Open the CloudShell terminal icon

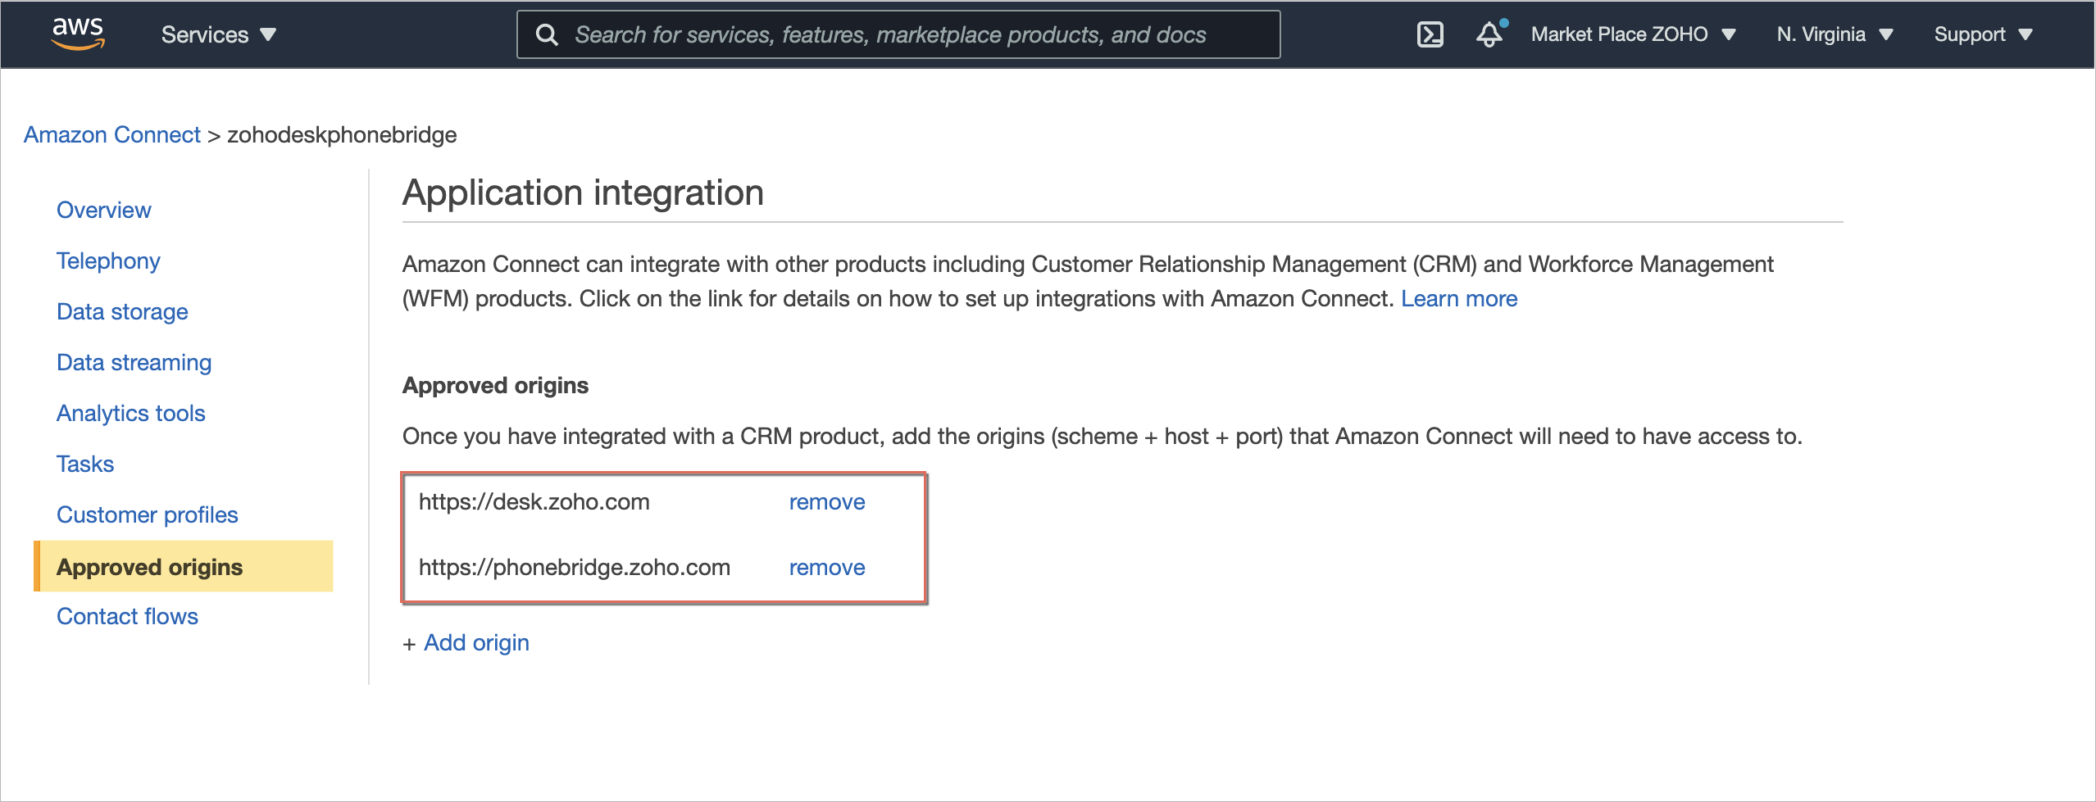pyautogui.click(x=1430, y=34)
